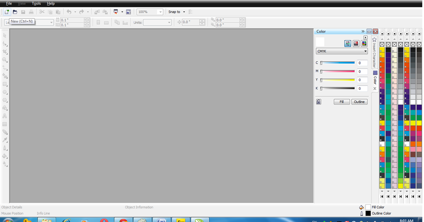Open the File menu
Screen dimensions: 424x222
9,3
